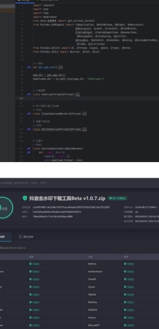Click the MD5 hash value
The height and width of the screenshot is (329, 159).
pos(53,216)
